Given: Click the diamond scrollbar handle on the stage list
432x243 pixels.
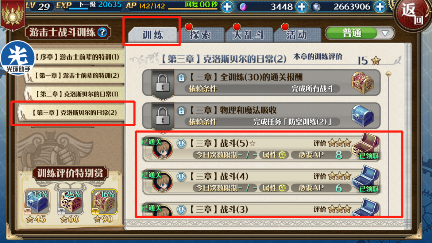Looking at the screenshot, I should (388, 74).
